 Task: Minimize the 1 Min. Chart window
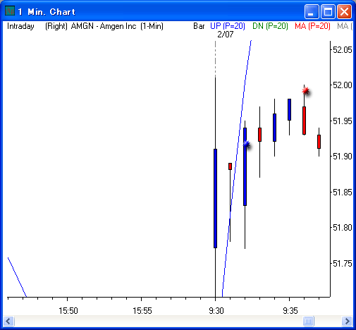coord(312,11)
